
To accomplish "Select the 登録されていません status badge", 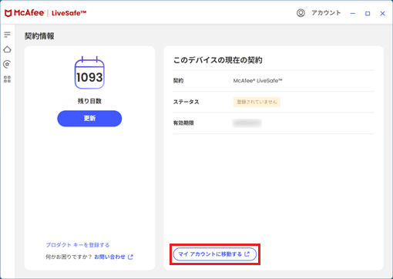I will tap(257, 102).
